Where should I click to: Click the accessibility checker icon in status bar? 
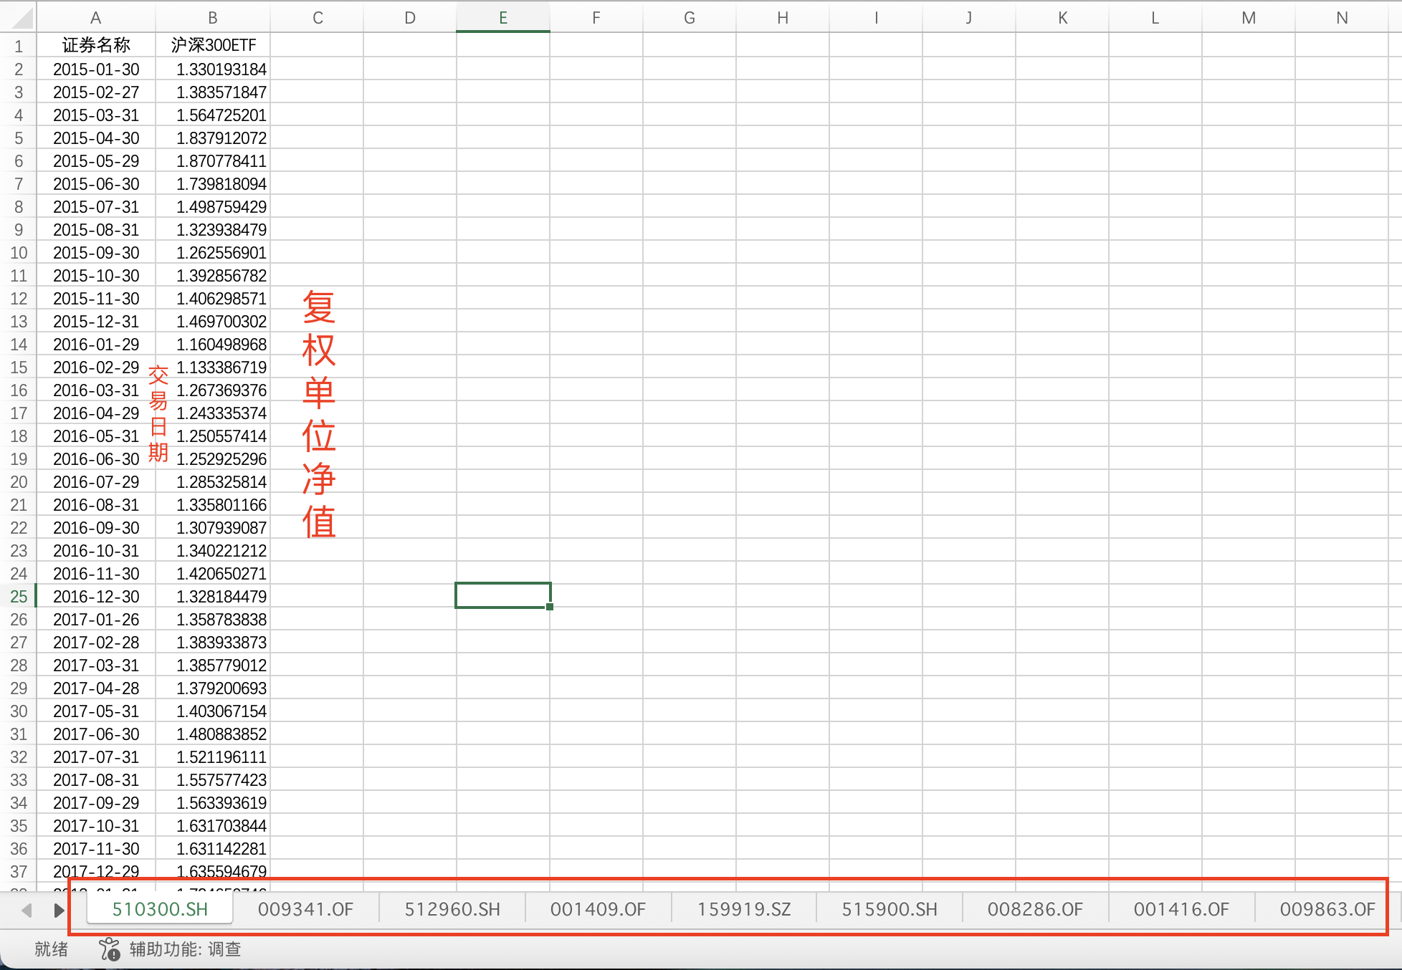click(x=110, y=949)
